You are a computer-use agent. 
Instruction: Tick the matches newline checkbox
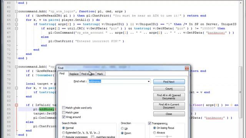click(93, 137)
